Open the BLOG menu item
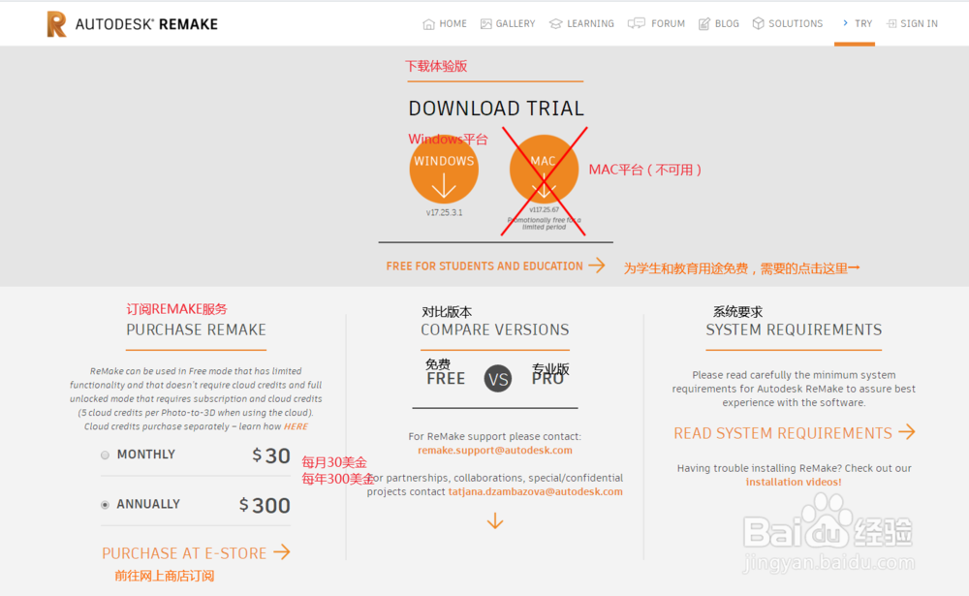969x596 pixels. click(x=719, y=23)
